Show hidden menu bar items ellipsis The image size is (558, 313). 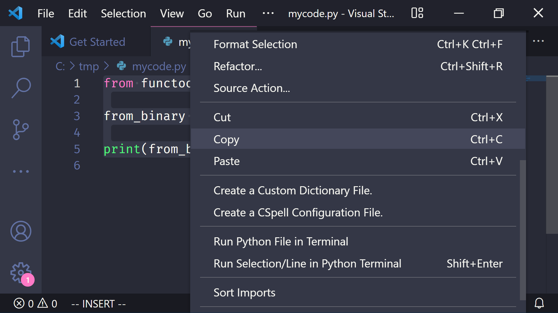pyautogui.click(x=268, y=13)
